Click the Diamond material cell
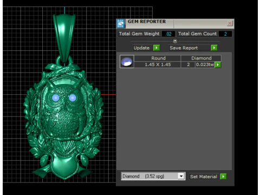Screen dimensions: 260x195 click(201, 58)
